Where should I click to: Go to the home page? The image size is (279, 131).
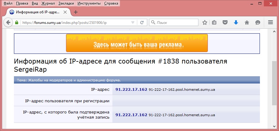[x=247, y=22]
